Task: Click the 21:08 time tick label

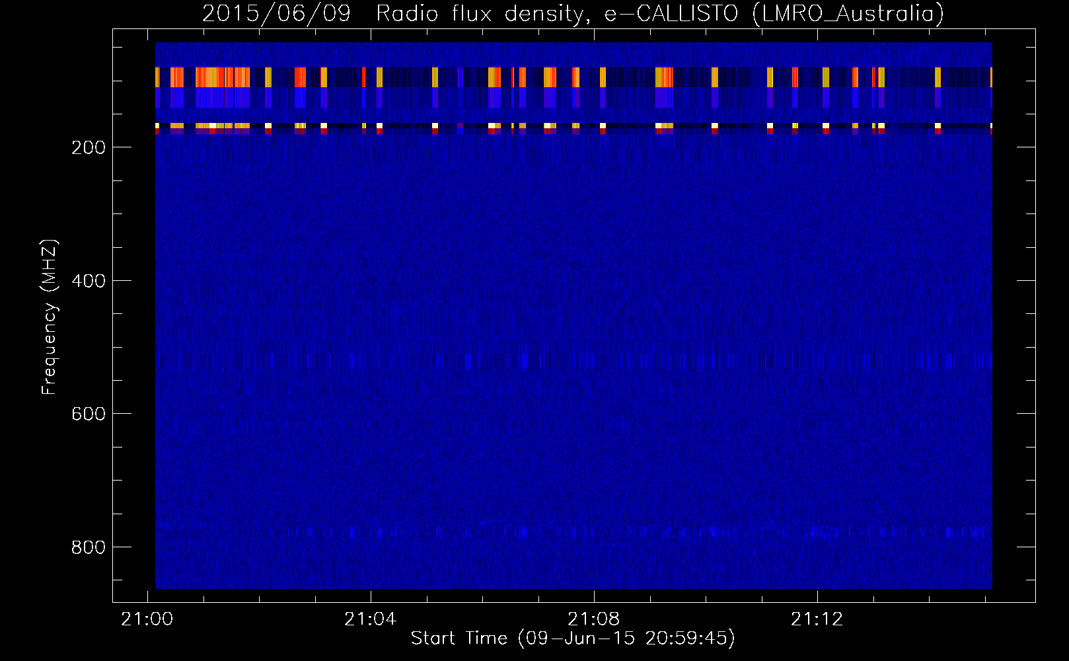Action: (x=594, y=619)
